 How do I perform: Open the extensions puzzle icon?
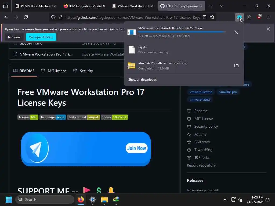click(249, 17)
